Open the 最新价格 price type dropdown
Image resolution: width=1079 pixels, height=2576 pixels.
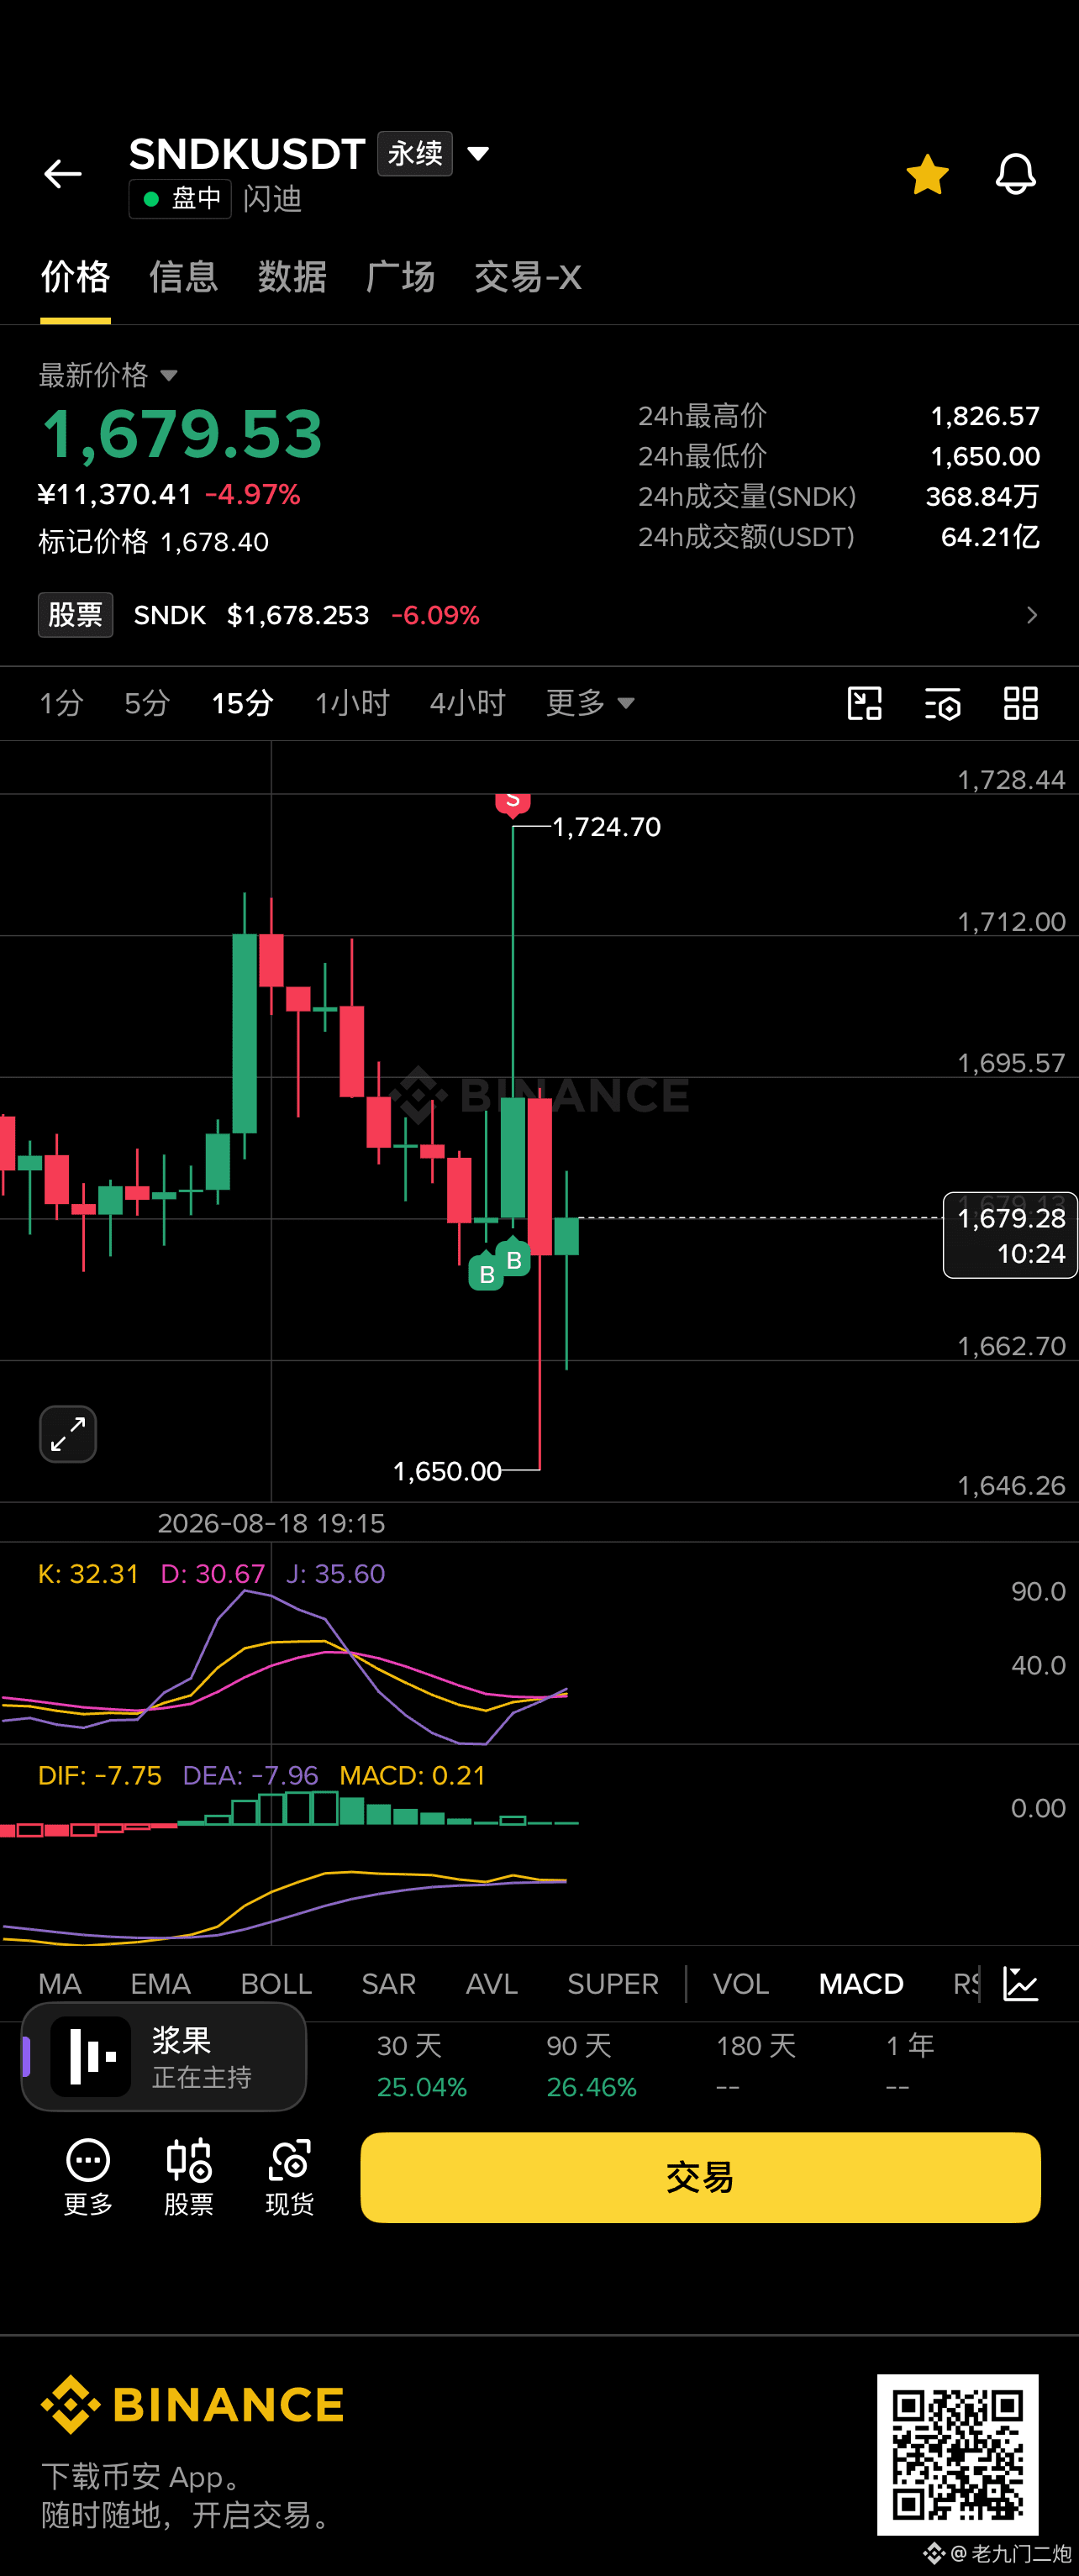click(108, 375)
